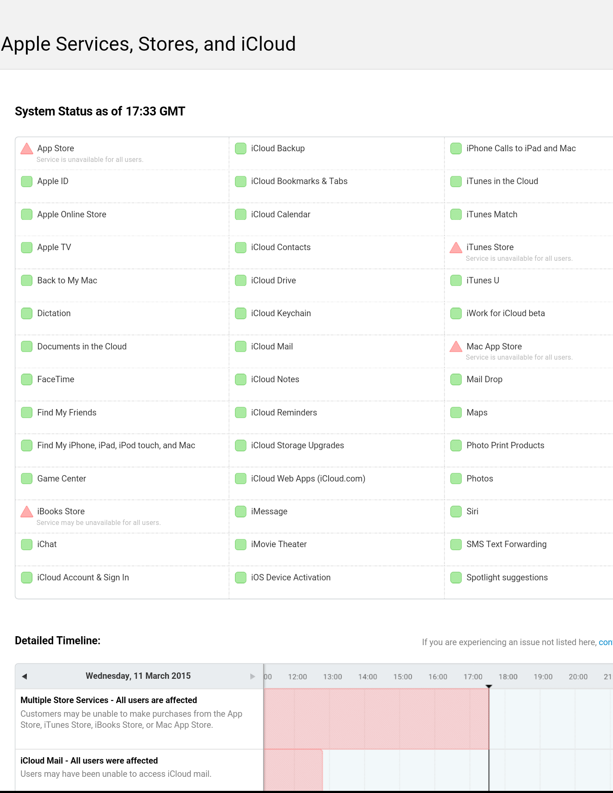Viewport: 613px width, 793px height.
Task: Click the green status icon beside iMessage
Action: point(241,511)
